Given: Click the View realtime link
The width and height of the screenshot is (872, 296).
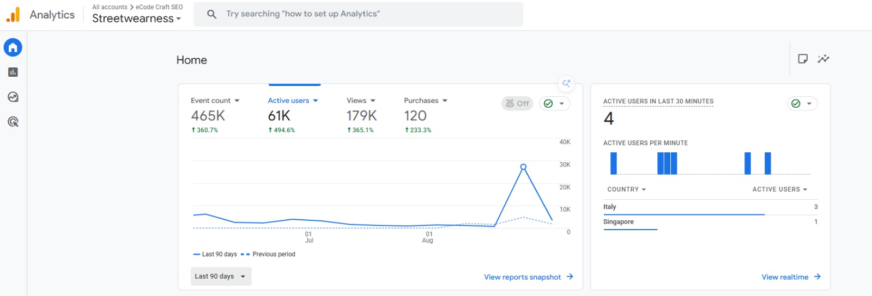Looking at the screenshot, I should point(791,277).
